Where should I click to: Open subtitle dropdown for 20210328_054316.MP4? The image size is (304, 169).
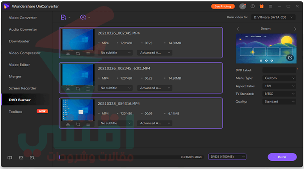point(115,123)
